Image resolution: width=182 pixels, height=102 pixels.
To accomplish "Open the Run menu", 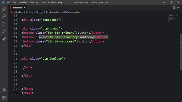I will pos(44,3).
